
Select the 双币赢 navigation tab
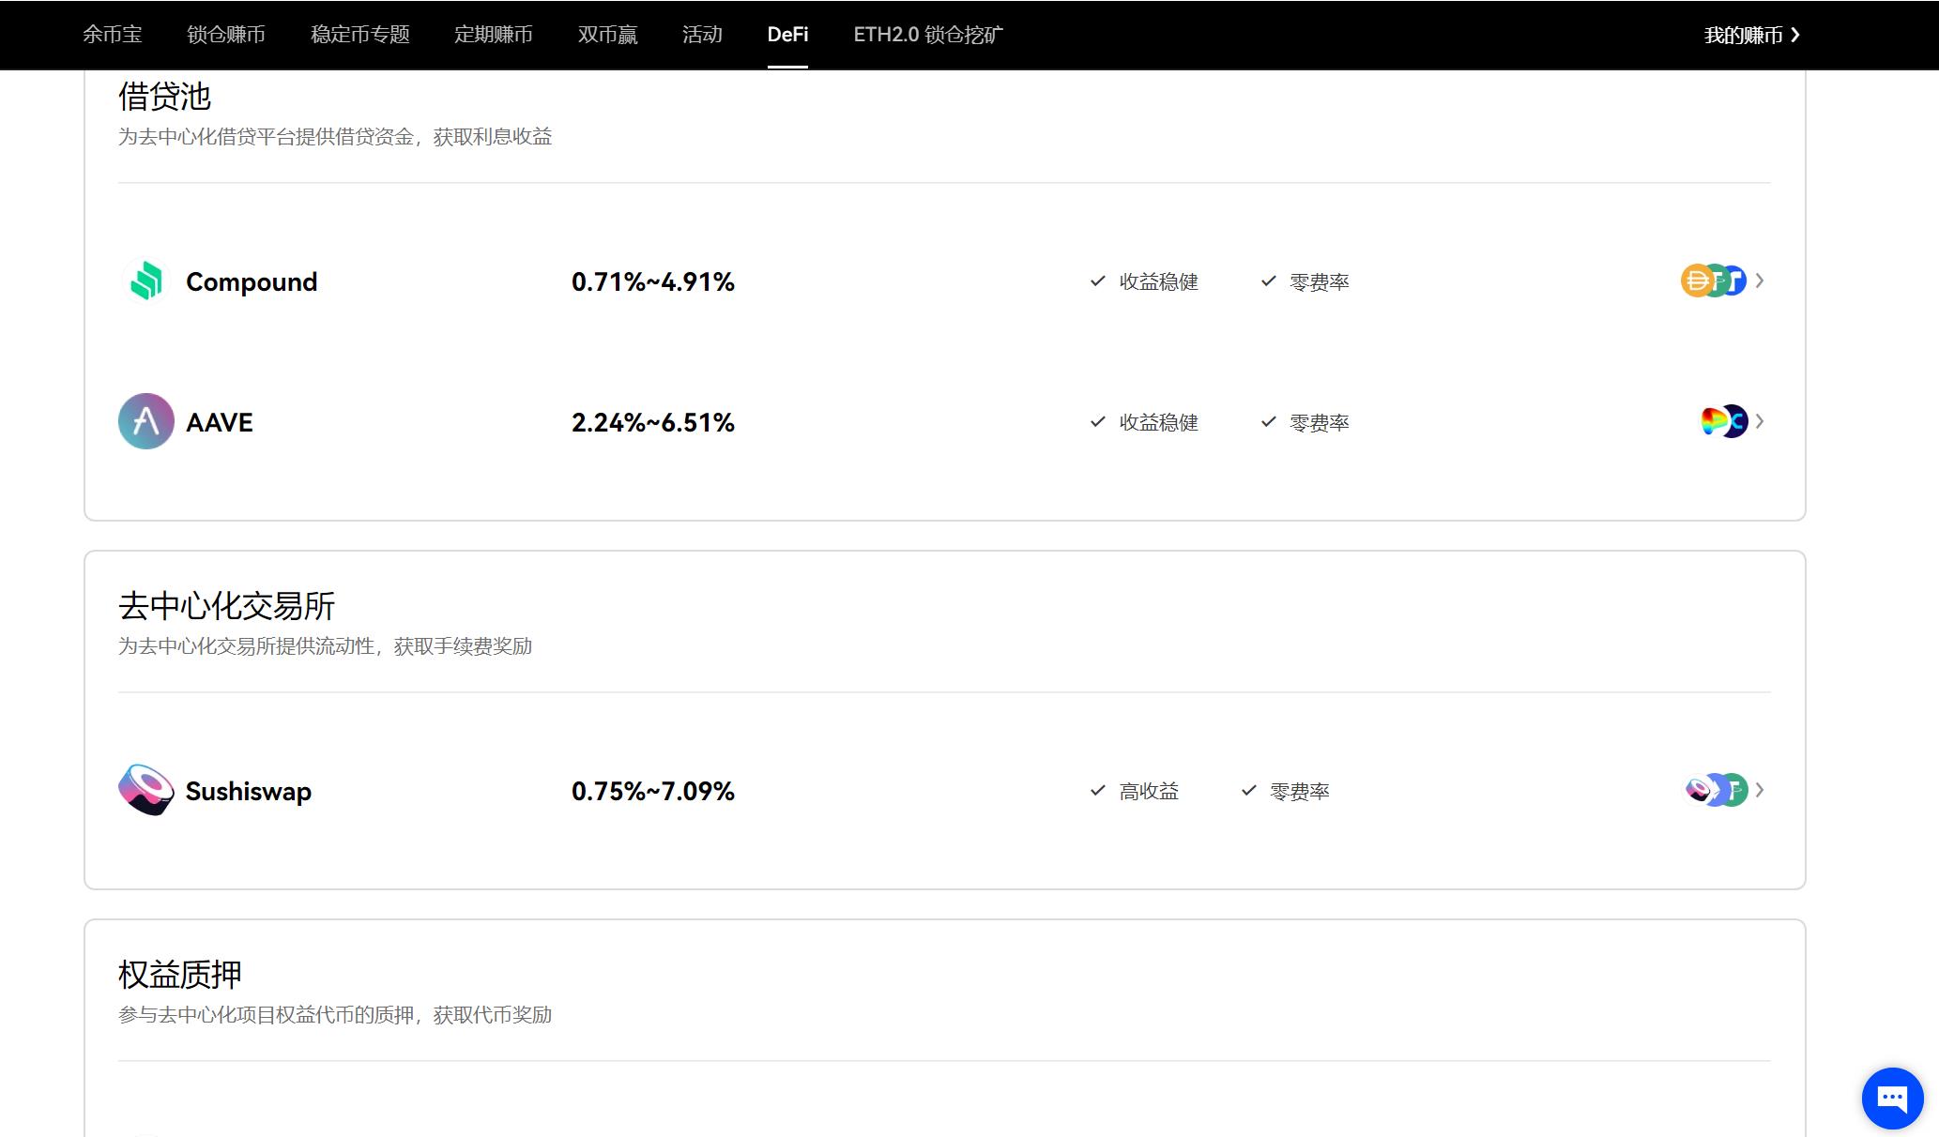pyautogui.click(x=607, y=35)
